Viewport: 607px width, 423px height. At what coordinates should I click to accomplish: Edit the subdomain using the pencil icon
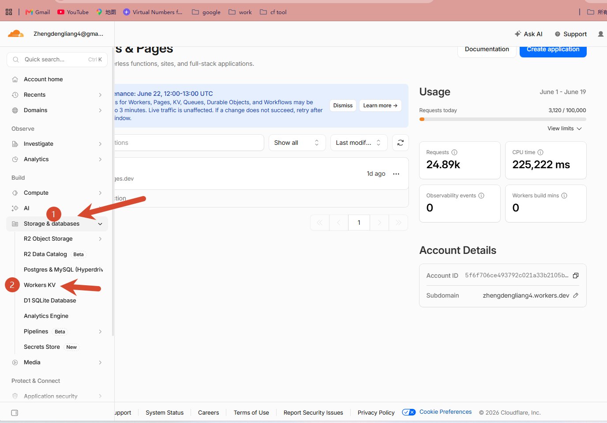point(576,295)
